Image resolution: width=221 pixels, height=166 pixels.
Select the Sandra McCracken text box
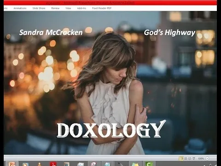click(51, 33)
